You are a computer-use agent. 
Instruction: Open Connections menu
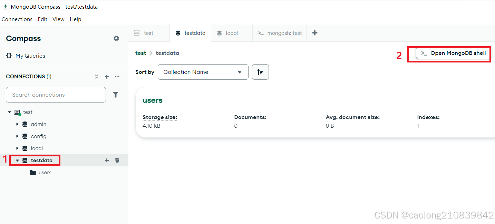click(17, 19)
